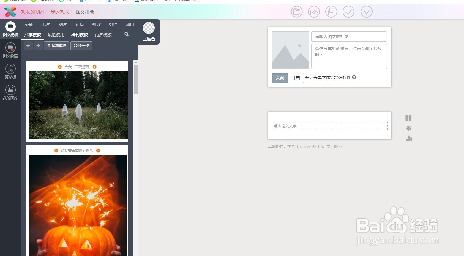Open the triangle dropdown circle icon
Image resolution: width=464 pixels, height=256 pixels.
[367, 12]
